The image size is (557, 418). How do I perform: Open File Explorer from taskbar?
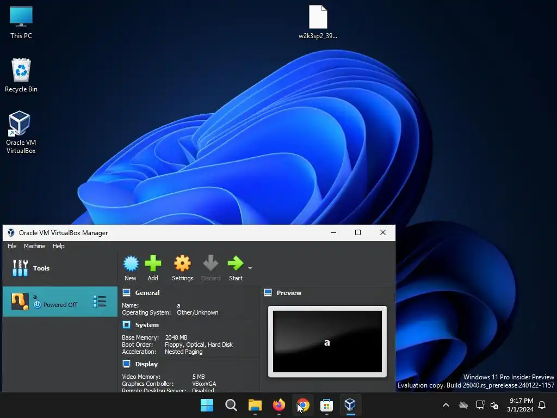tap(255, 405)
